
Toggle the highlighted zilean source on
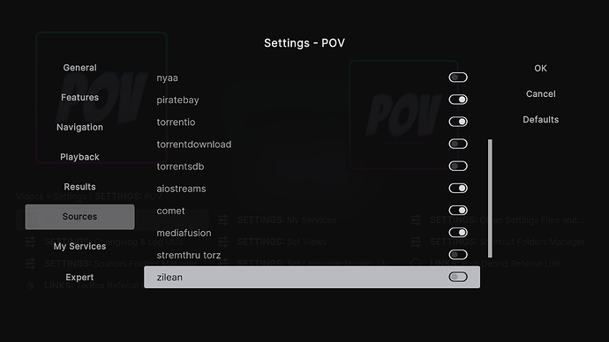click(458, 277)
